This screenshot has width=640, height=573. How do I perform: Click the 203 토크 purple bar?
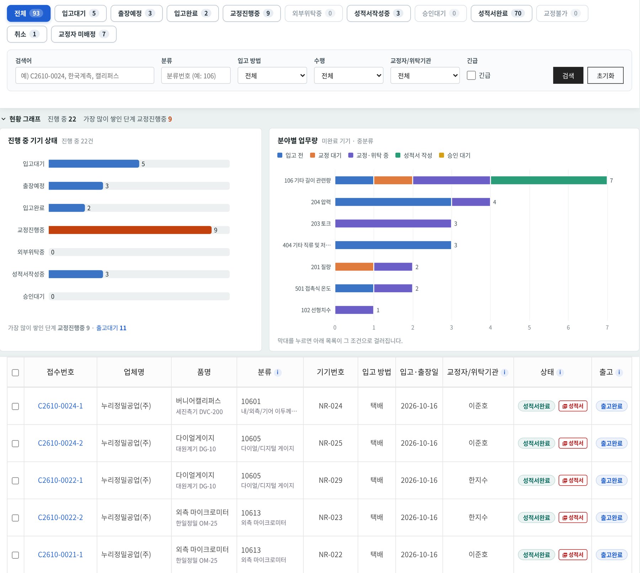pyautogui.click(x=393, y=223)
